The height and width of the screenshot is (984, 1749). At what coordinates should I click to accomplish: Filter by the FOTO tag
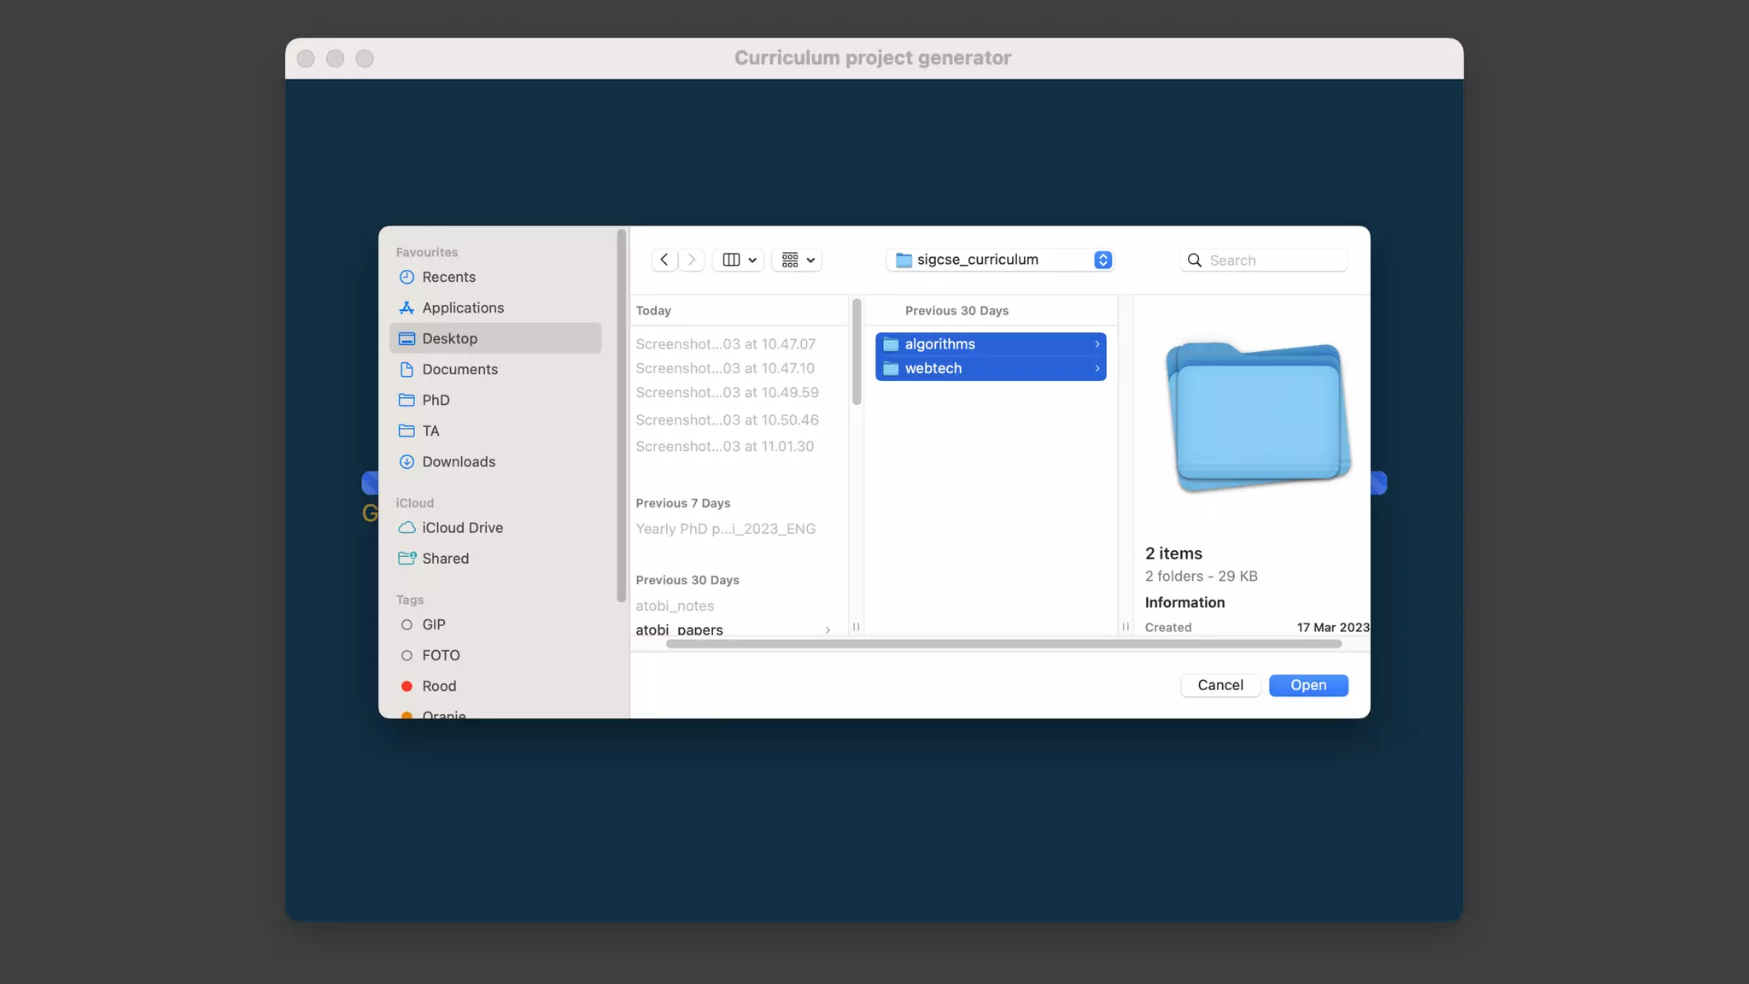pos(440,655)
